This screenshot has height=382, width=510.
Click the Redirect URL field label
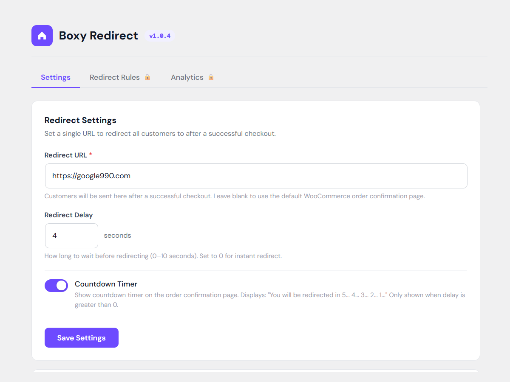65,155
